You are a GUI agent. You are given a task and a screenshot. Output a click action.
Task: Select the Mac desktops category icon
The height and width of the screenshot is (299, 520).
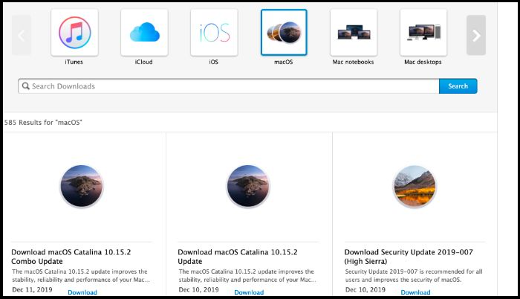pos(423,33)
